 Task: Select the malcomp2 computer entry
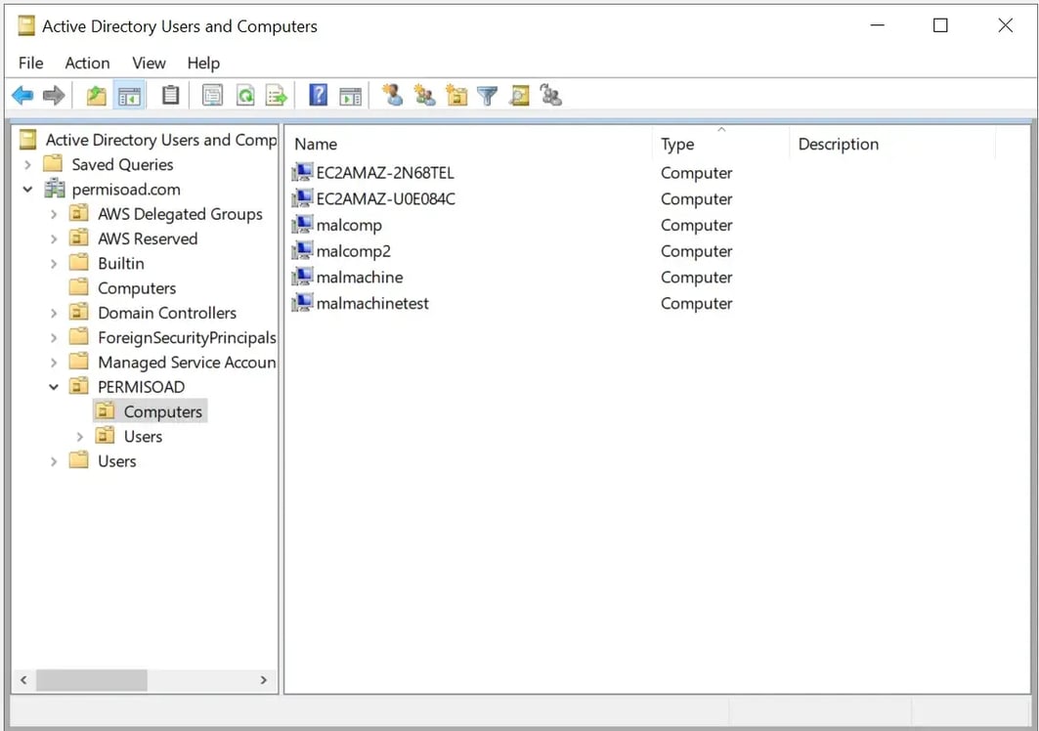pyautogui.click(x=353, y=251)
